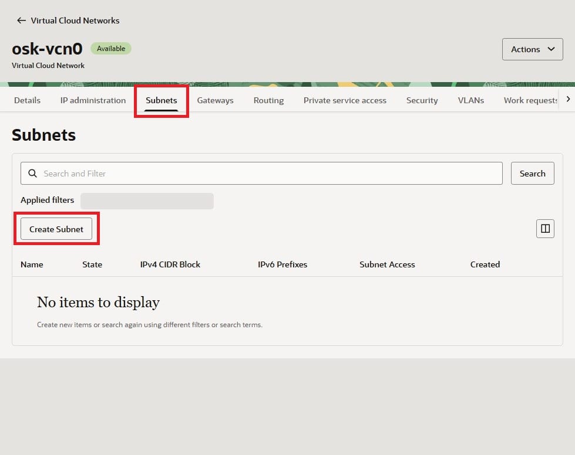Go to the Gateways tab
The height and width of the screenshot is (455, 575).
[x=215, y=100]
